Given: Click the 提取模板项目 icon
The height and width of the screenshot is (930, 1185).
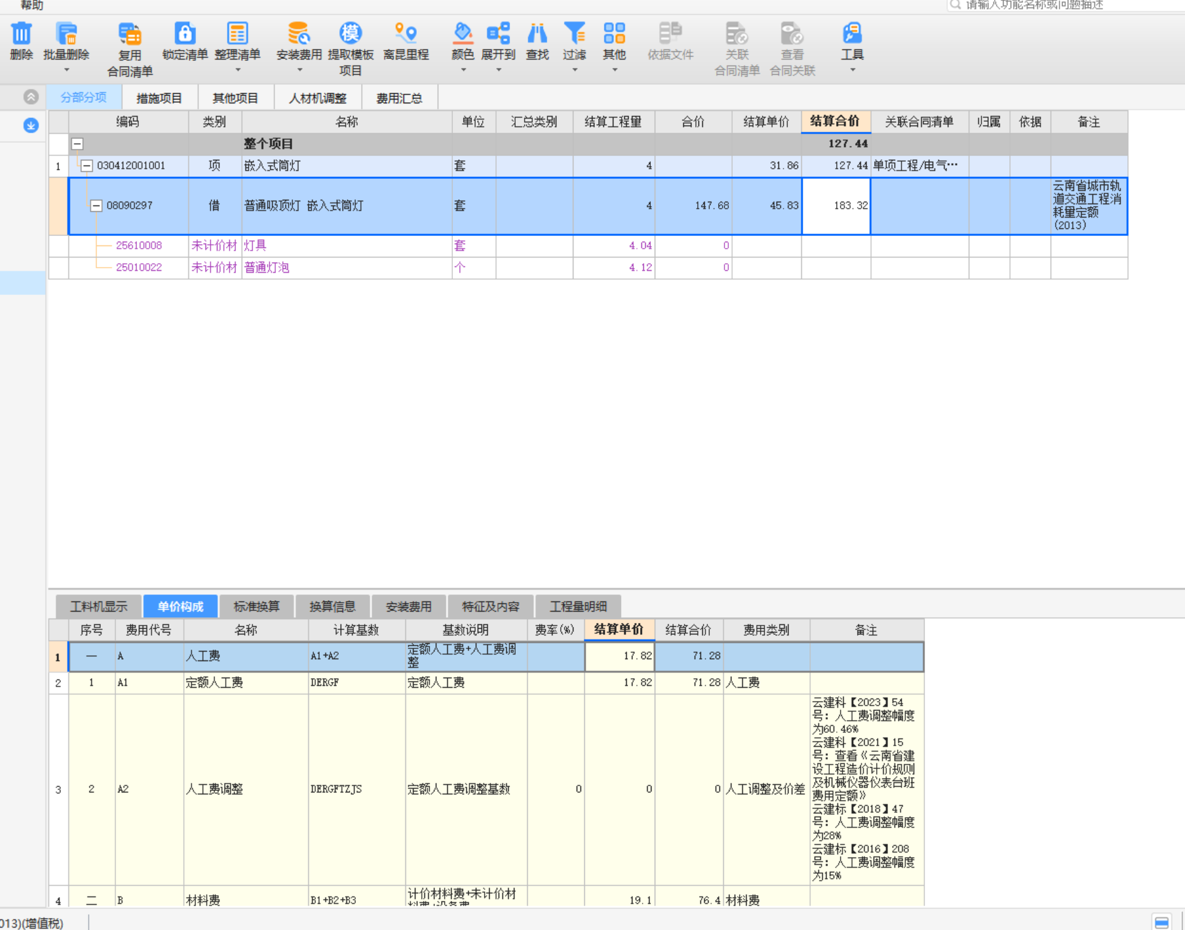Looking at the screenshot, I should 350,33.
